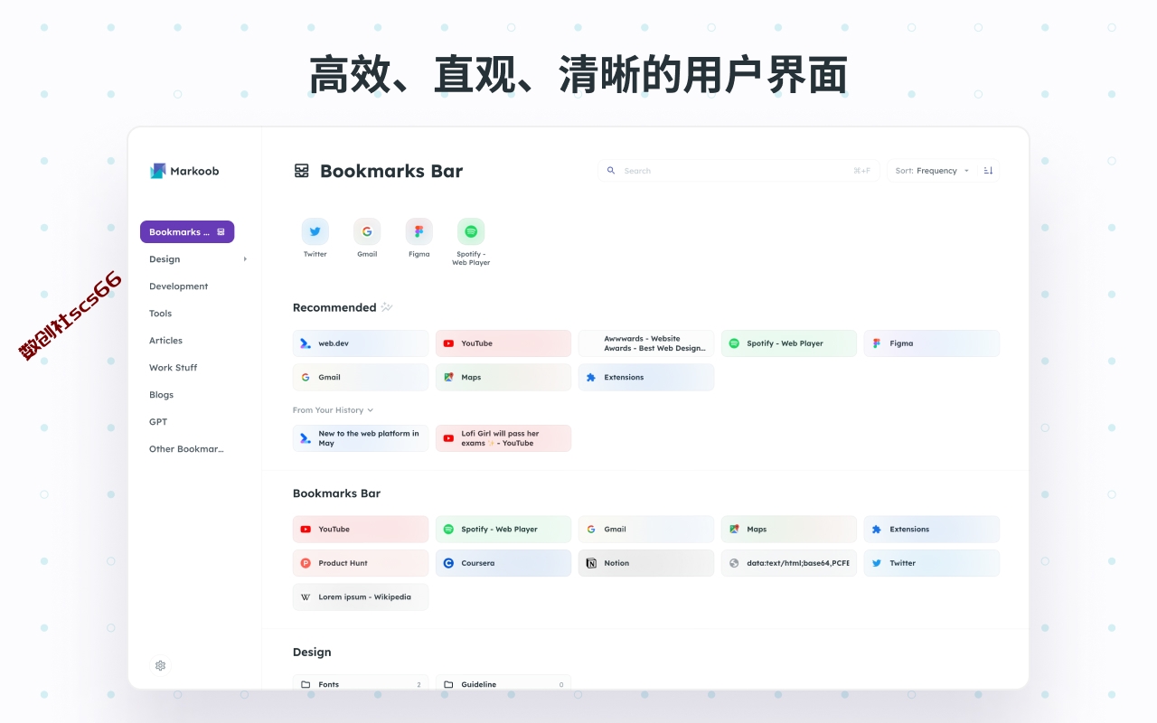The width and height of the screenshot is (1157, 723).
Task: Open Extensions in Bookmarks Bar section
Action: [932, 529]
